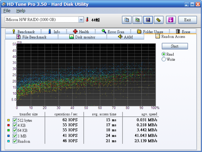Disable the Random transfer size checkbox

[x=15, y=141]
